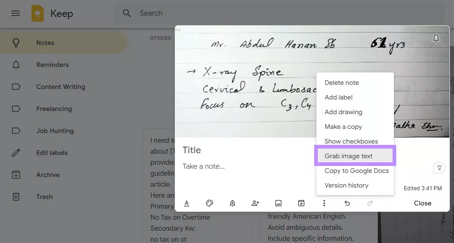Click the Remind me bell icon

coord(233,203)
